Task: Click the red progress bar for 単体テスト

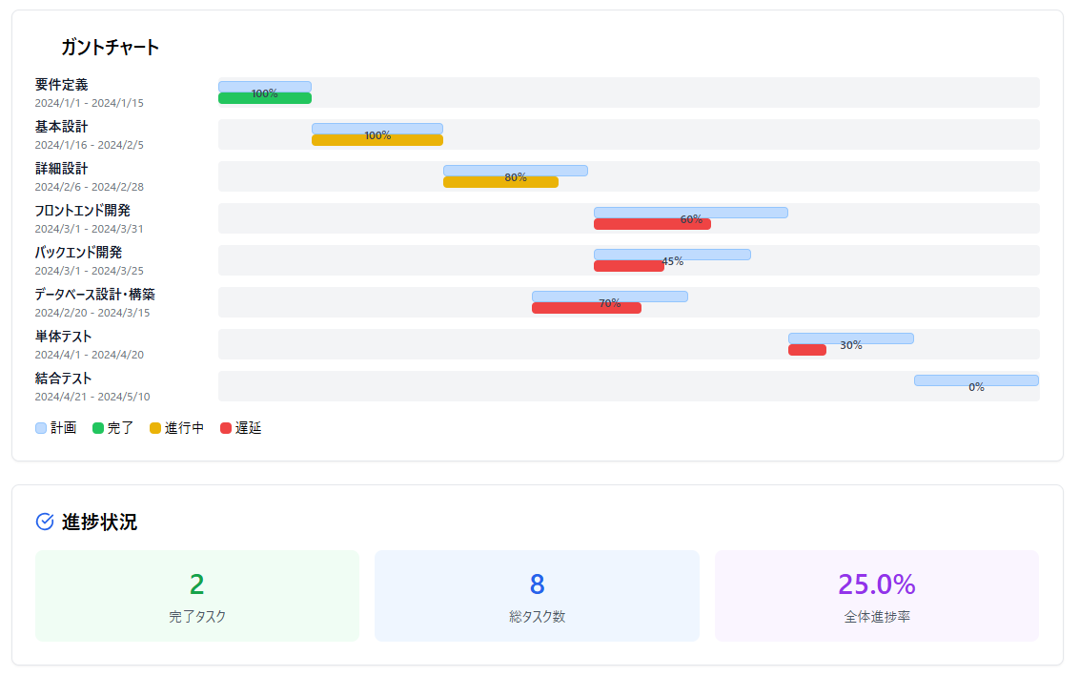Action: [806, 350]
